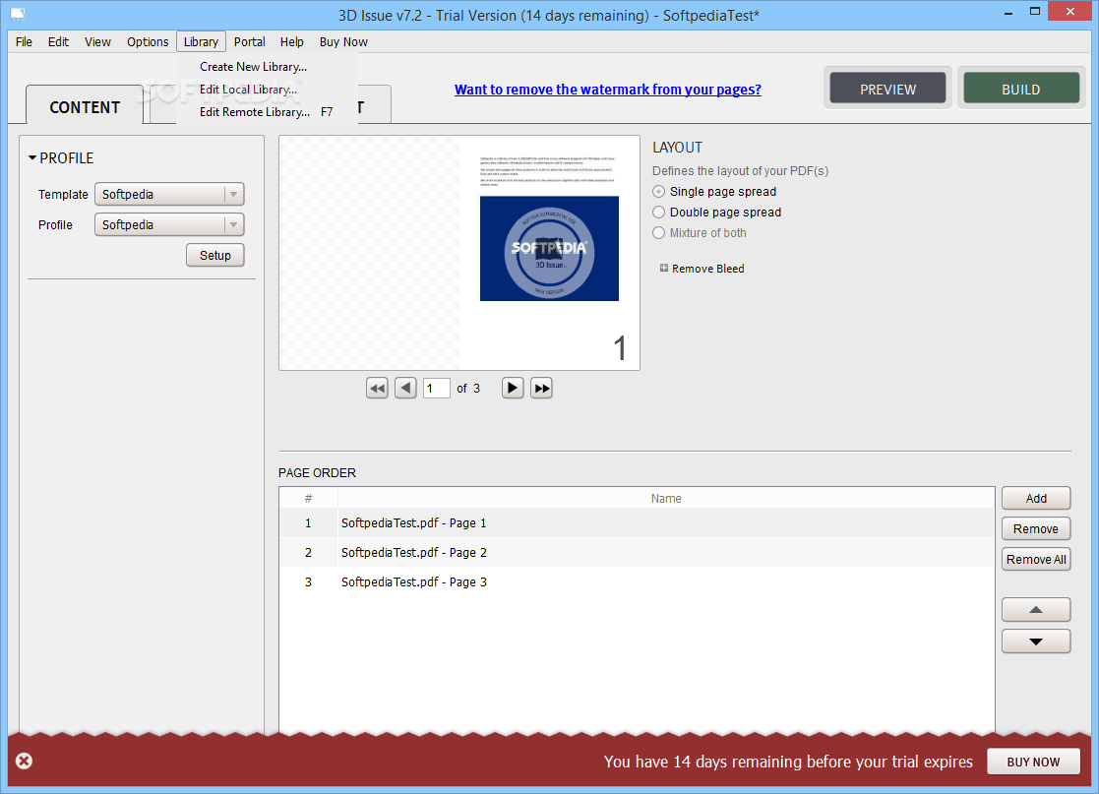Click the Name column header

pyautogui.click(x=666, y=498)
